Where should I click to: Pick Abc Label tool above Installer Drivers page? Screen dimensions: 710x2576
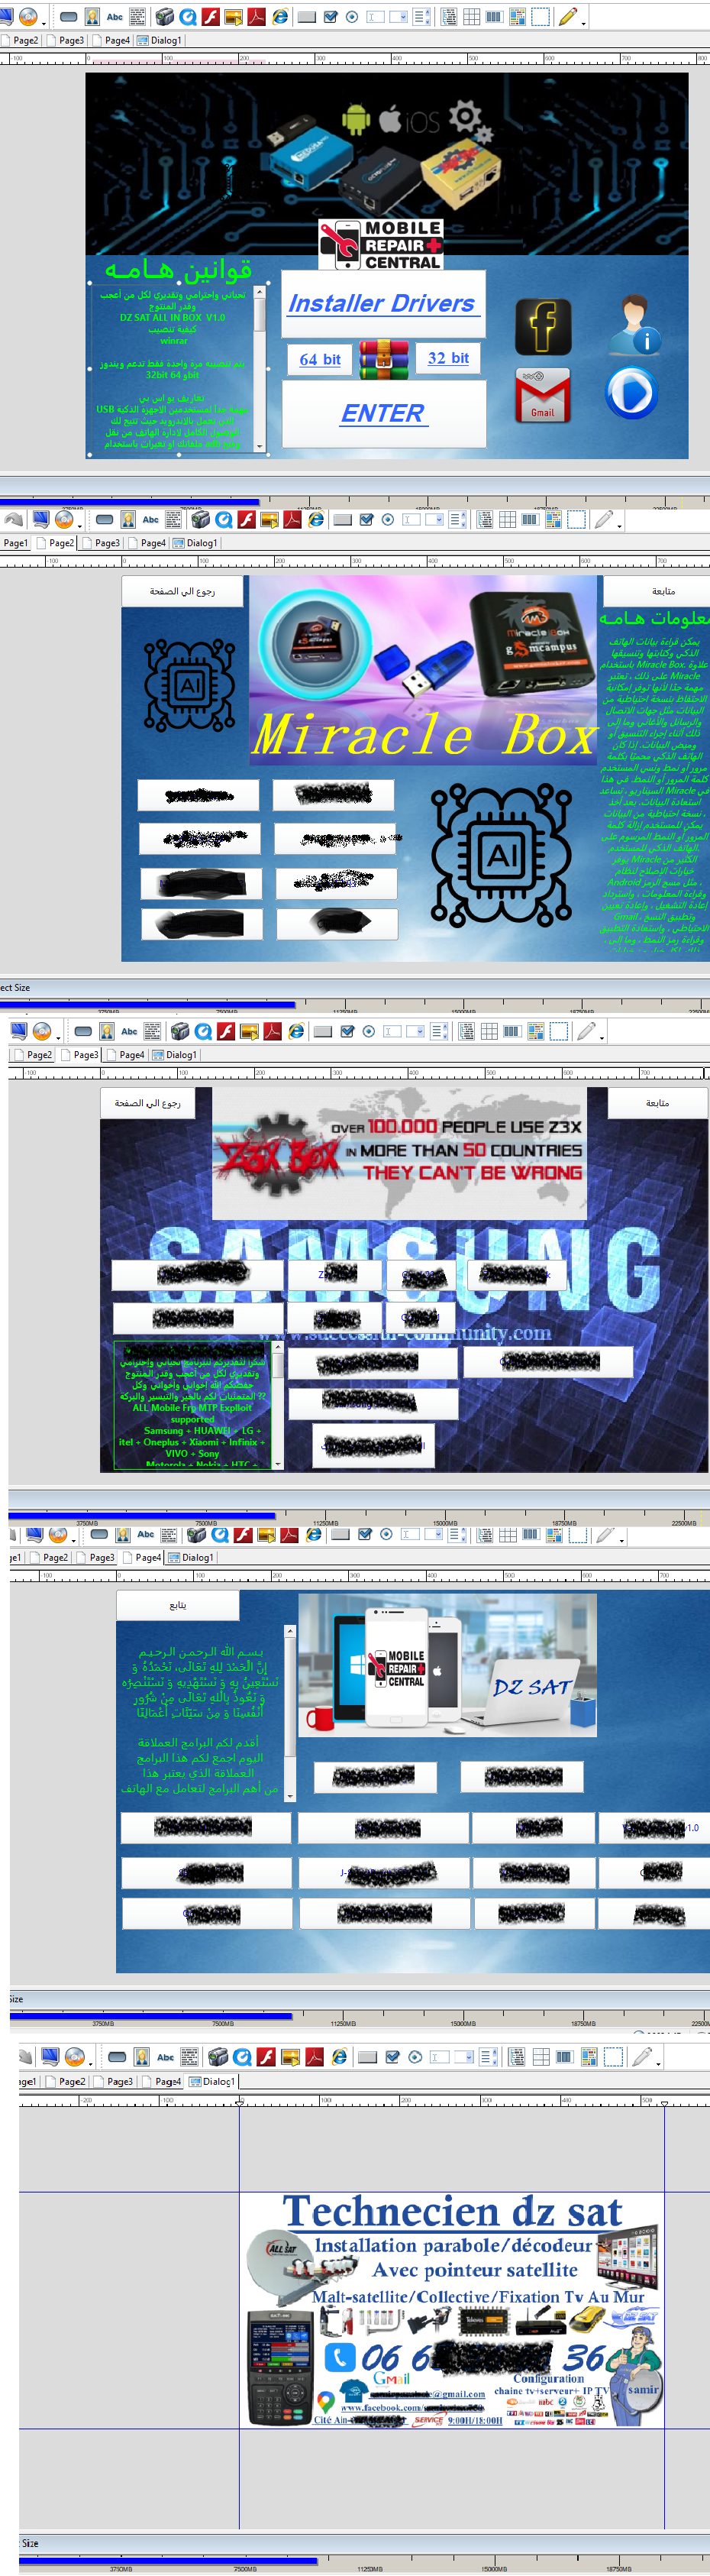pos(115,17)
